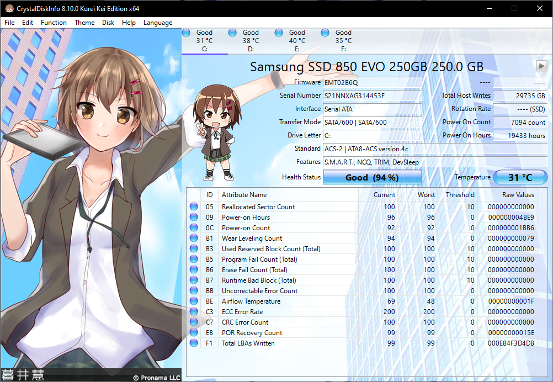Click the Standard field ACS-2
This screenshot has height=382, width=553.
[x=435, y=149]
